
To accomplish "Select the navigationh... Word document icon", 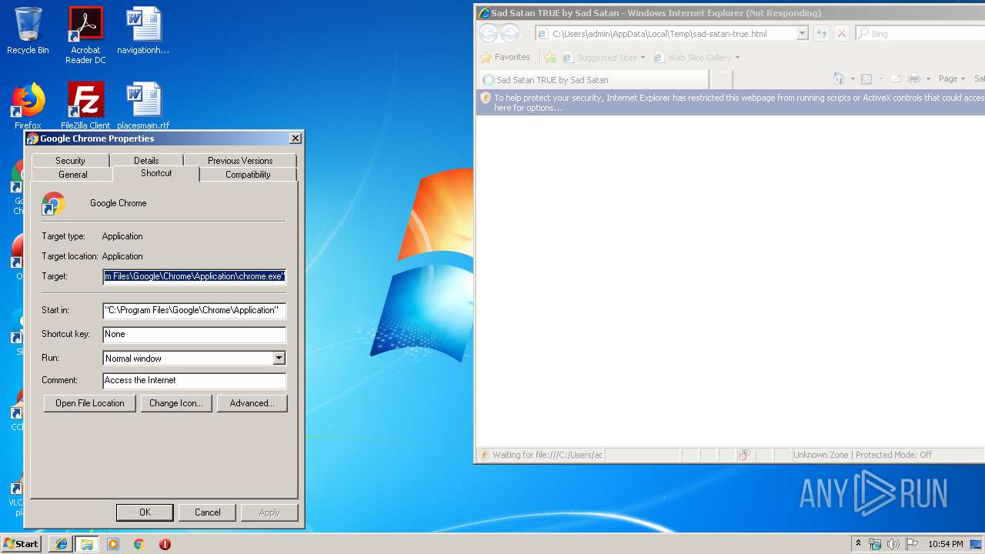I will coord(143,31).
